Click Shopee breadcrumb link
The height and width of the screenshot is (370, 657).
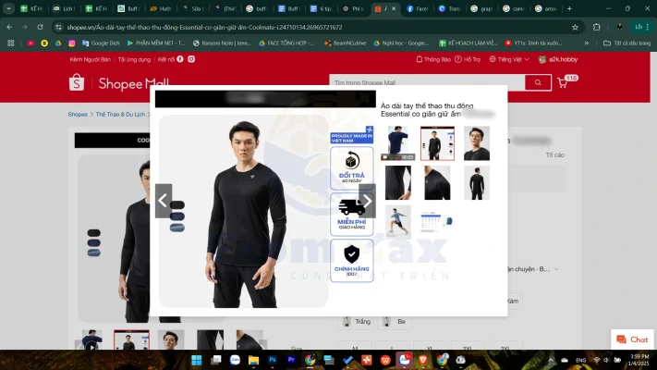(78, 114)
